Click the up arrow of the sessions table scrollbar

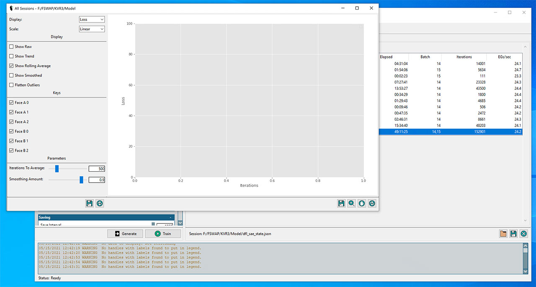(526, 47)
